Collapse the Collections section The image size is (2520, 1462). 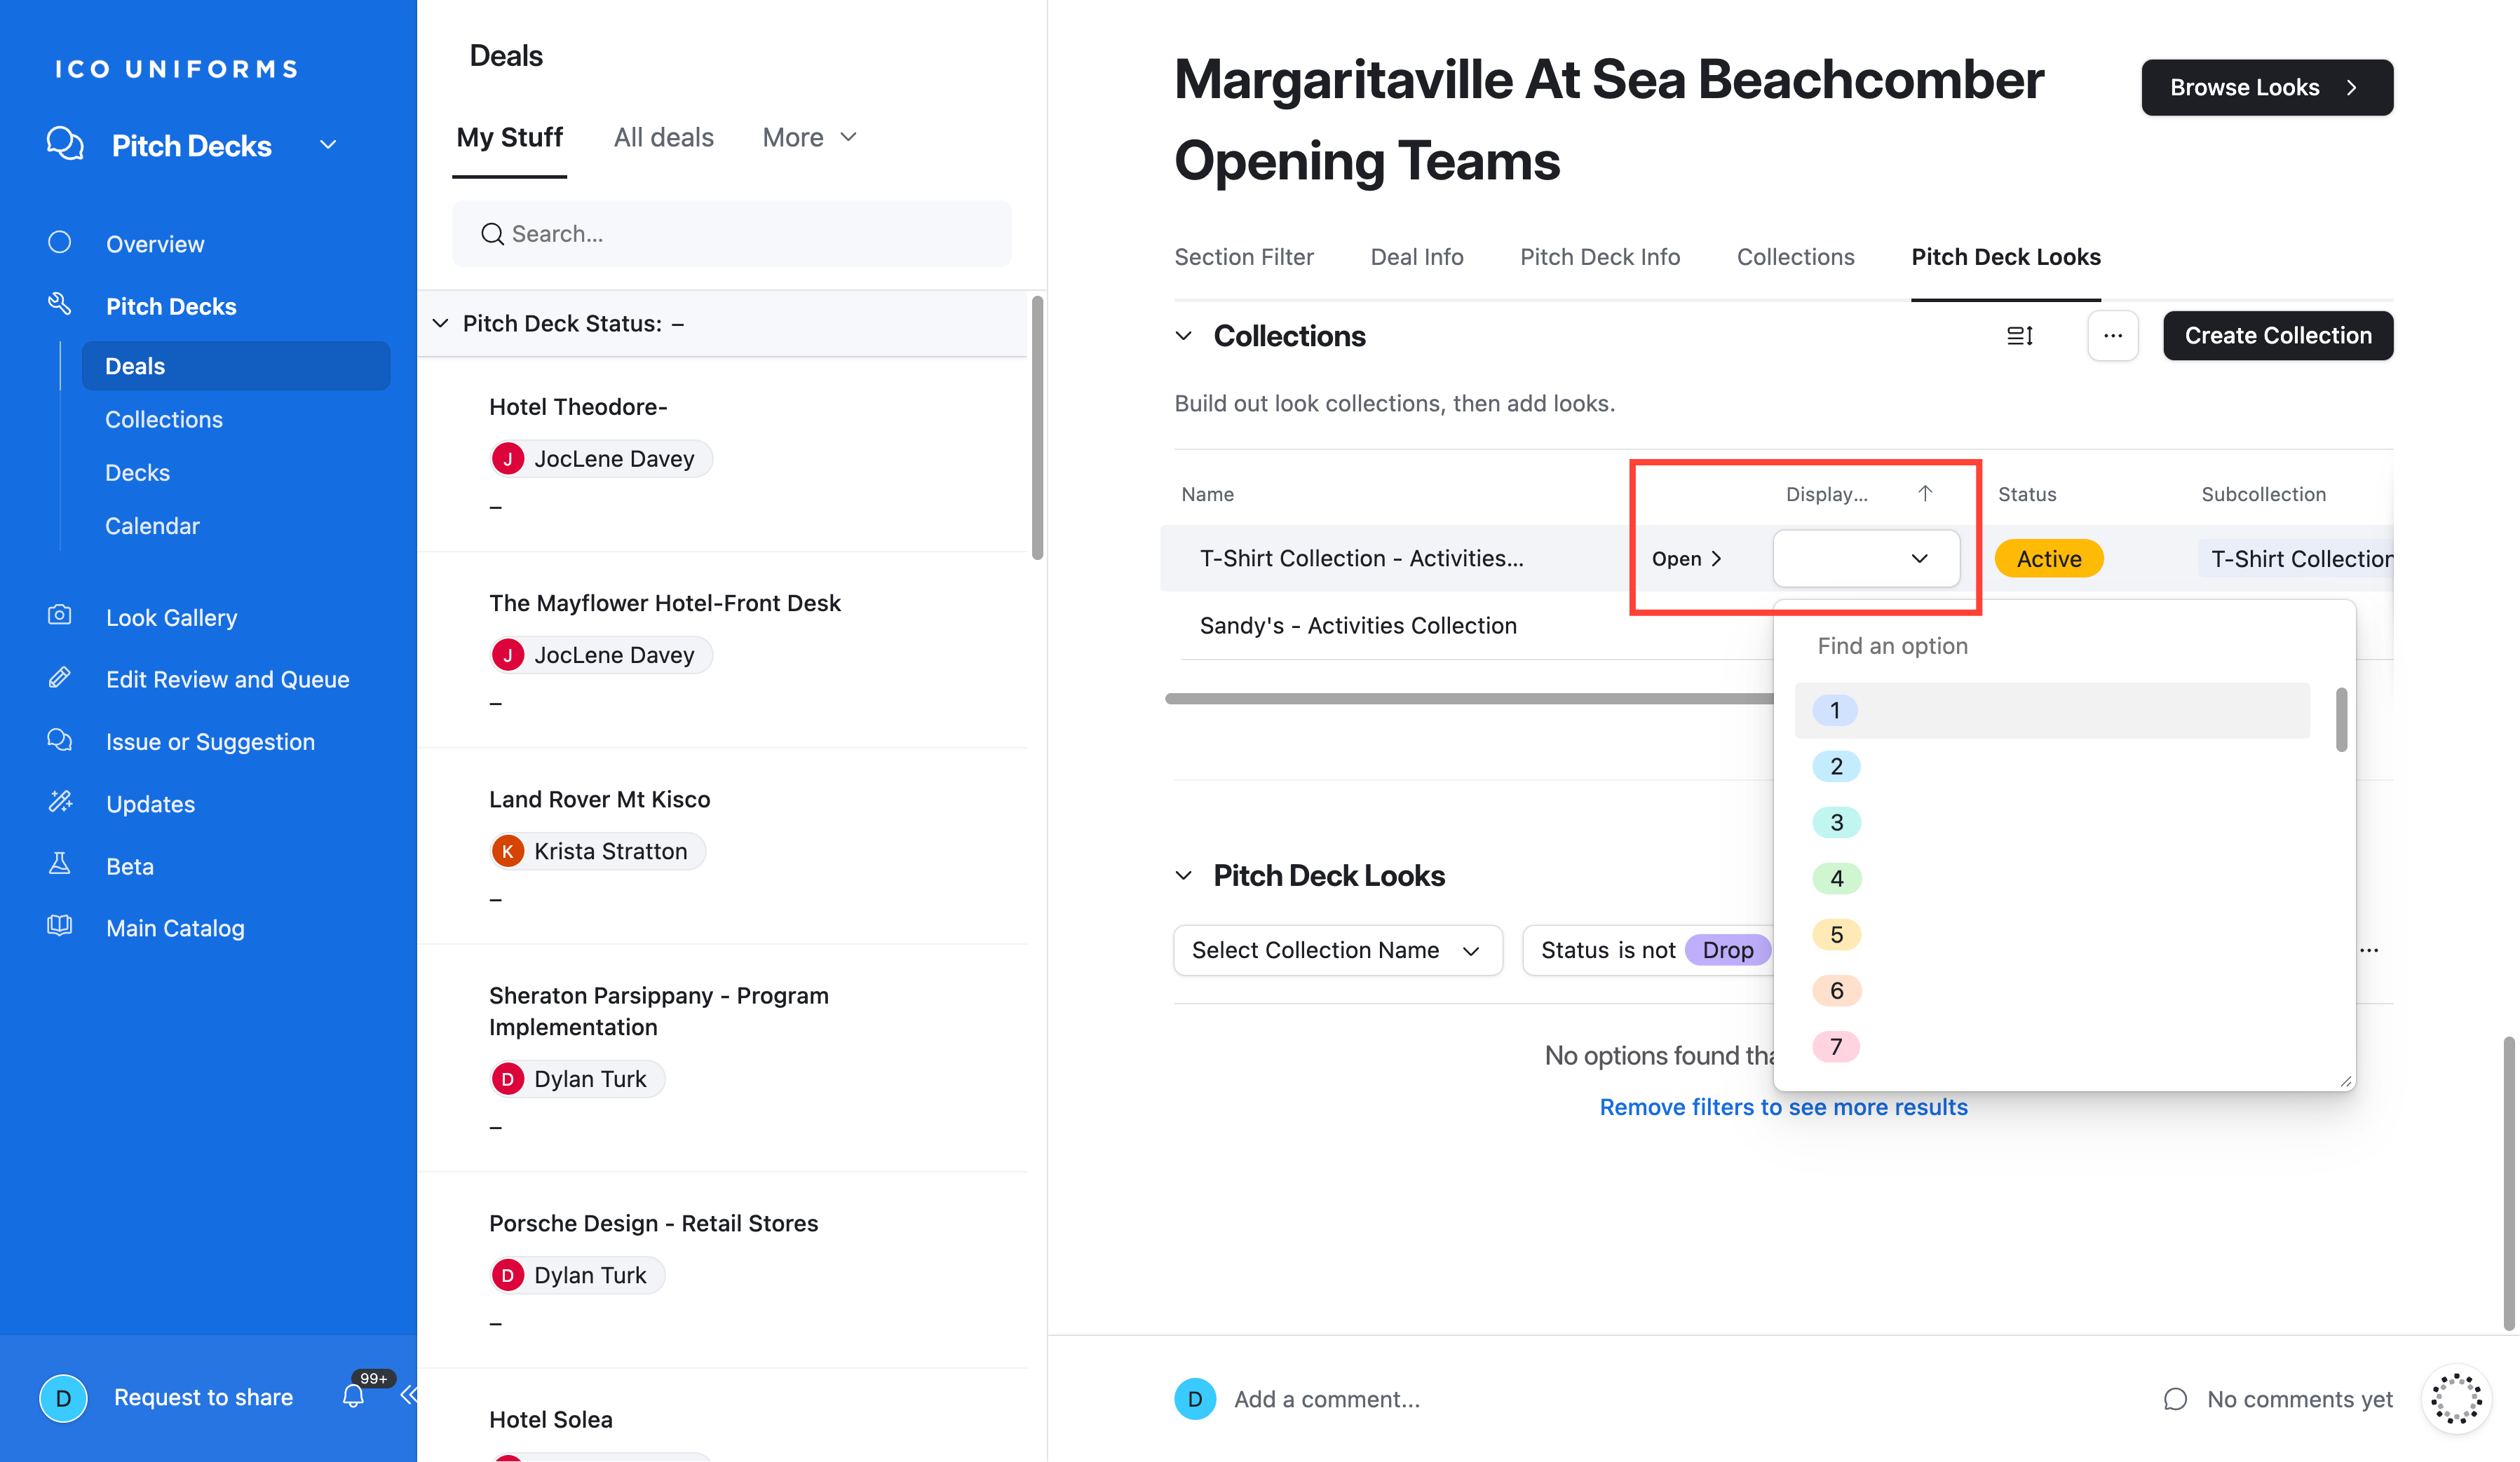pos(1184,336)
